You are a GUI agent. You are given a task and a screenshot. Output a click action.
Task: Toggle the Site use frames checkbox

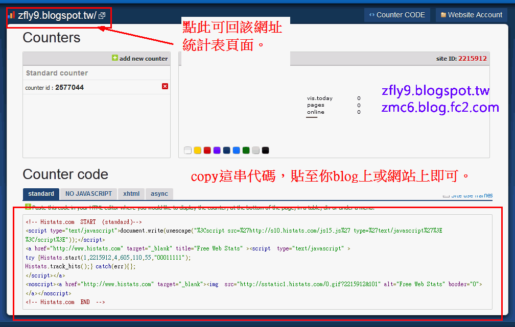click(x=446, y=195)
